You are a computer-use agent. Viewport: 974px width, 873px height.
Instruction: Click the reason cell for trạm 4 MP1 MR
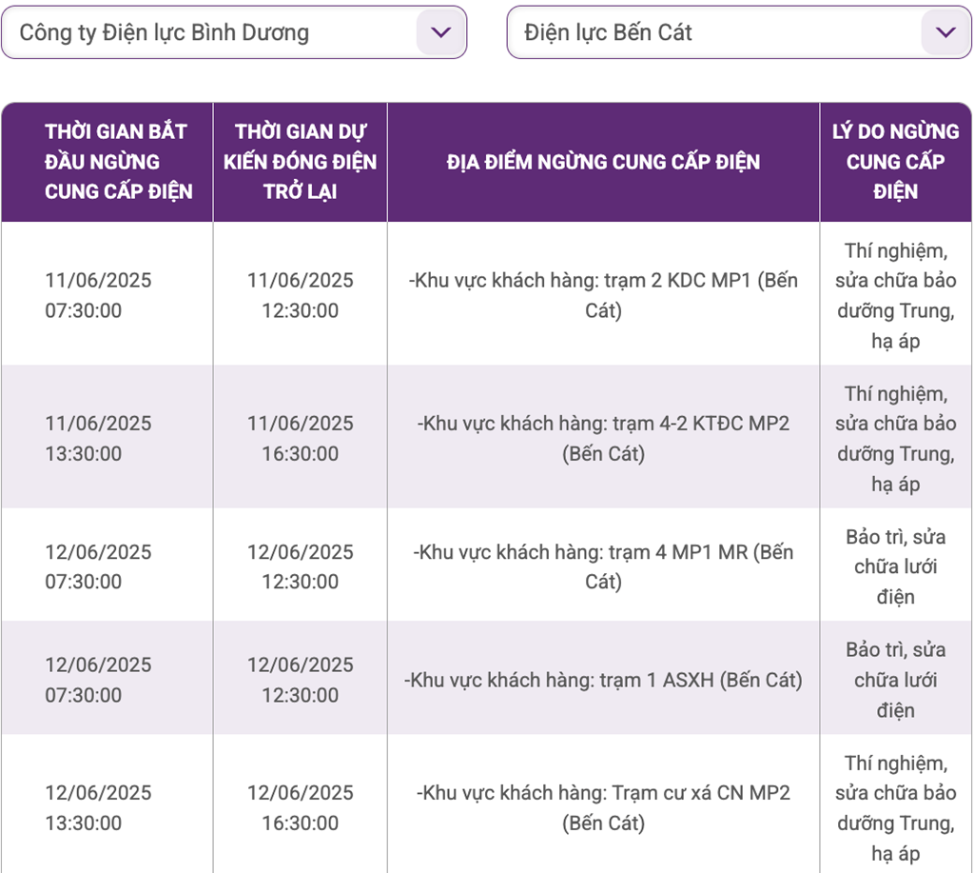(895, 566)
